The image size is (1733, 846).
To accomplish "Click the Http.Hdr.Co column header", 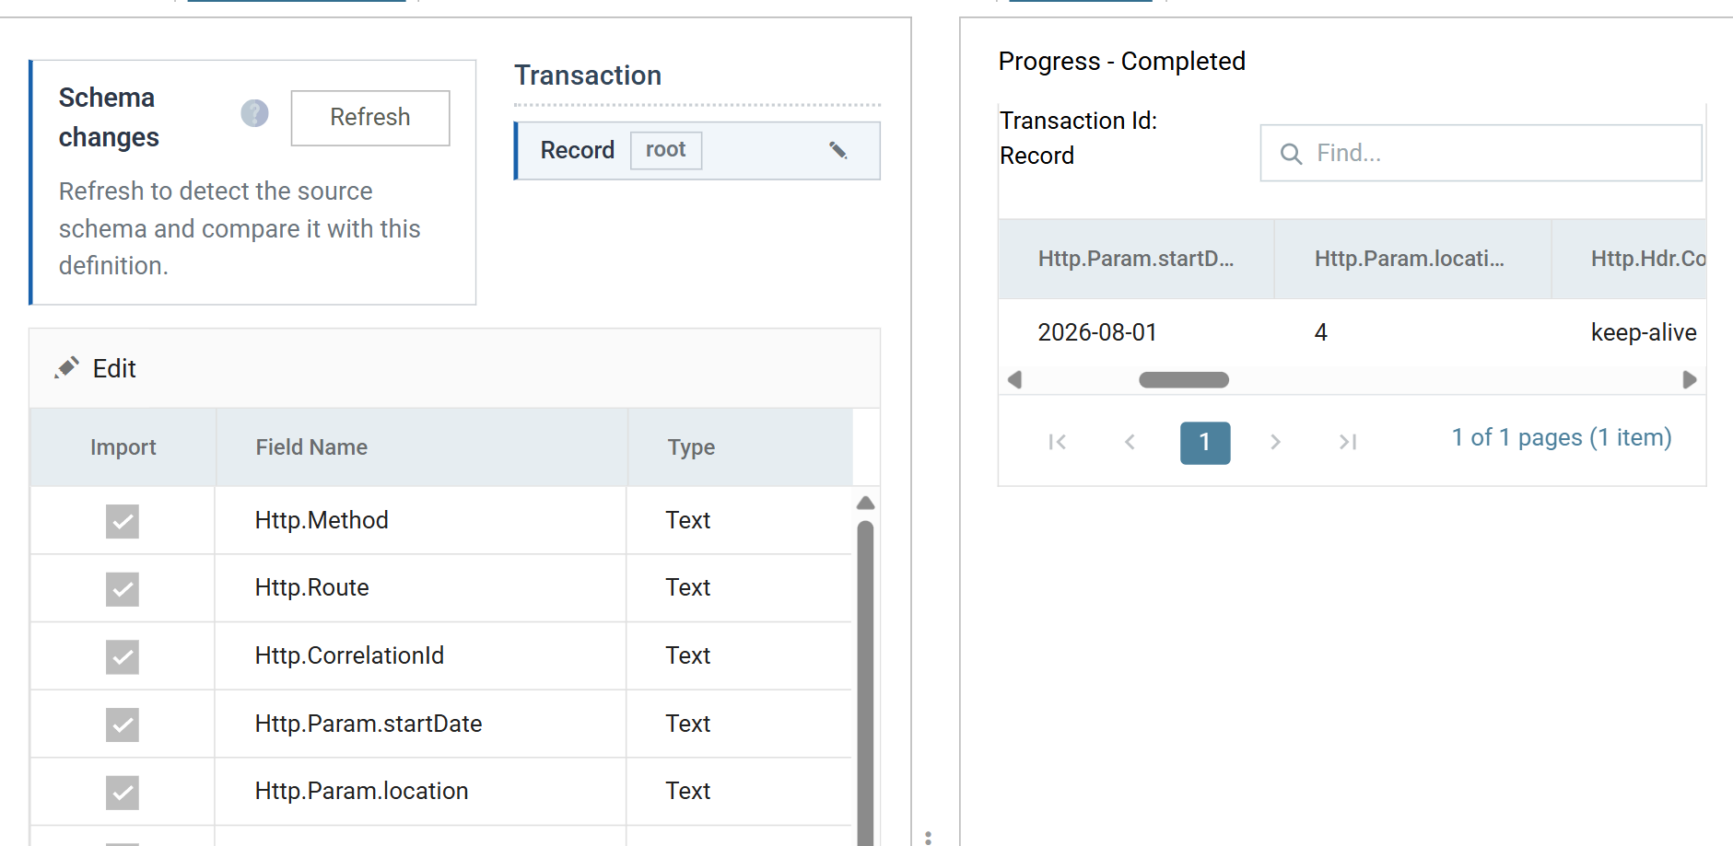I will 1629,259.
